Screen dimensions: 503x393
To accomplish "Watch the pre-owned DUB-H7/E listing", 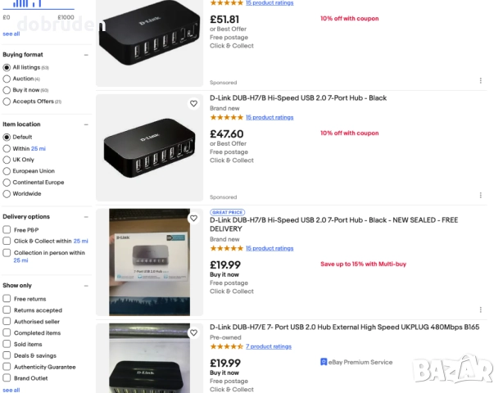I will pos(193,333).
